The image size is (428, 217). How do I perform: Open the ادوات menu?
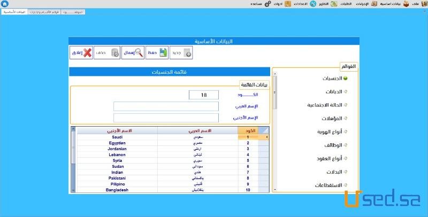(x=278, y=4)
